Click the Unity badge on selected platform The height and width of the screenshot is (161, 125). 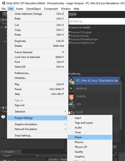pos(116,81)
